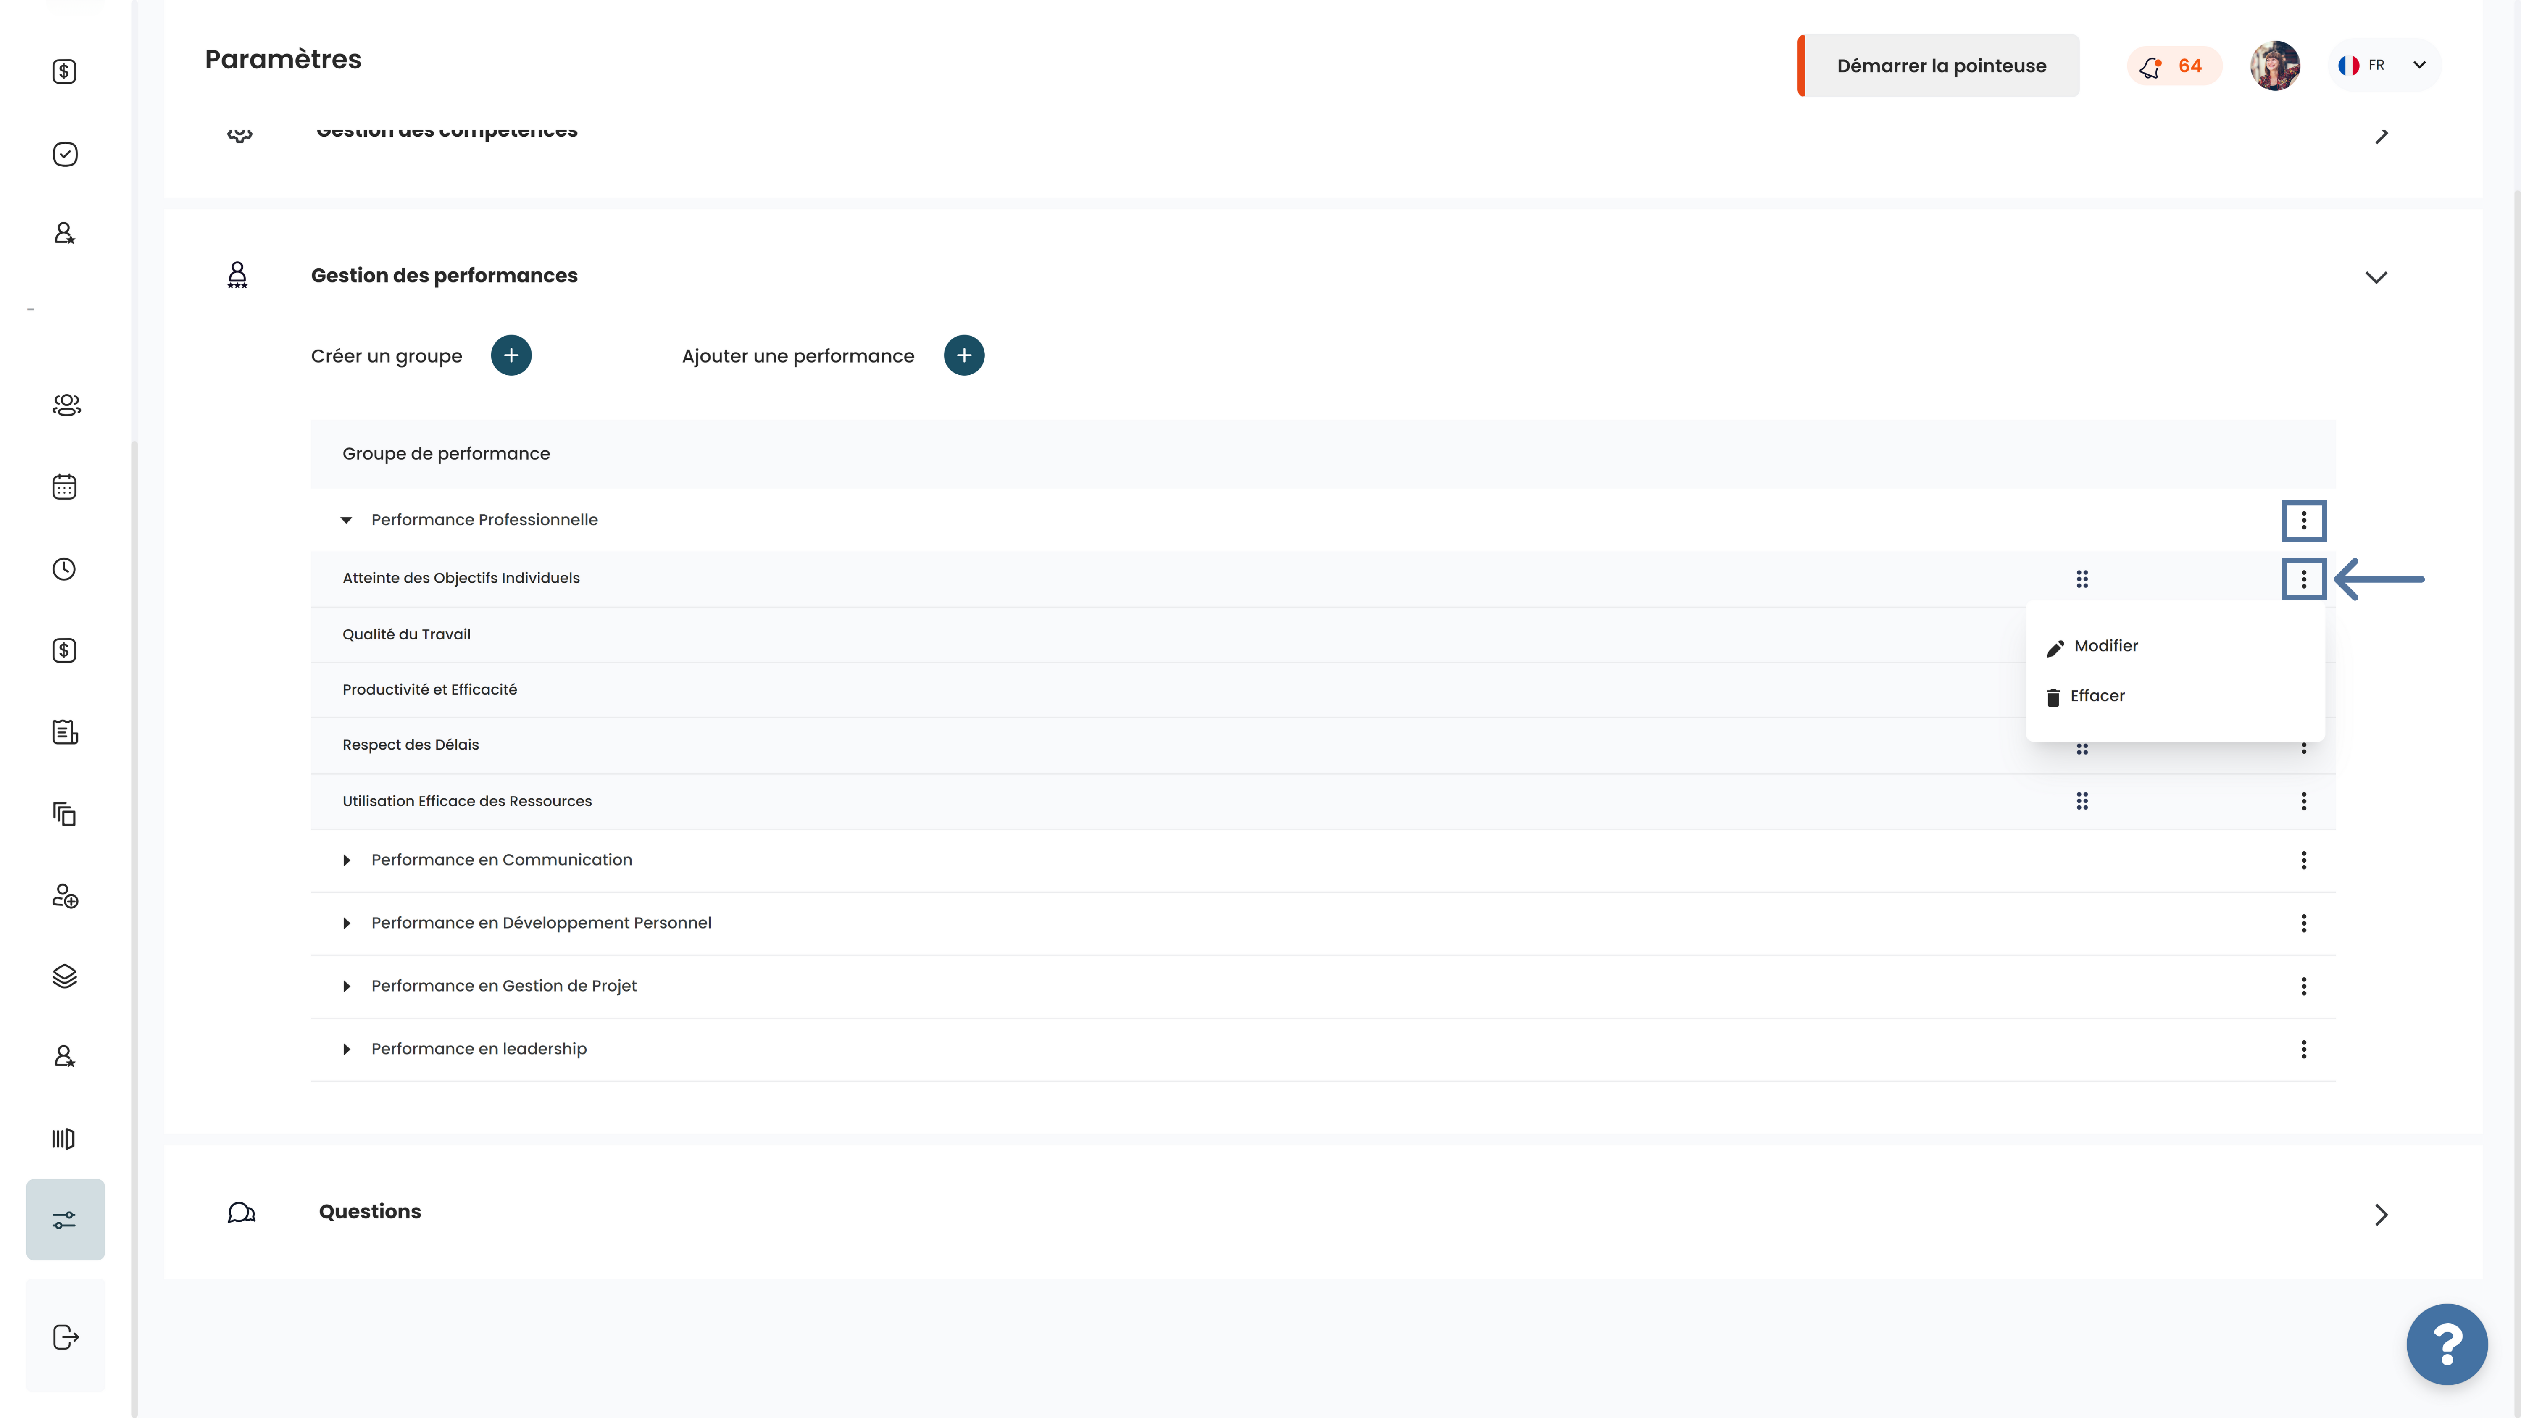
Task: Expand the Questions section chevron
Action: pyautogui.click(x=2382, y=1215)
